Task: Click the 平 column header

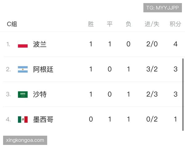Action: click(x=109, y=24)
